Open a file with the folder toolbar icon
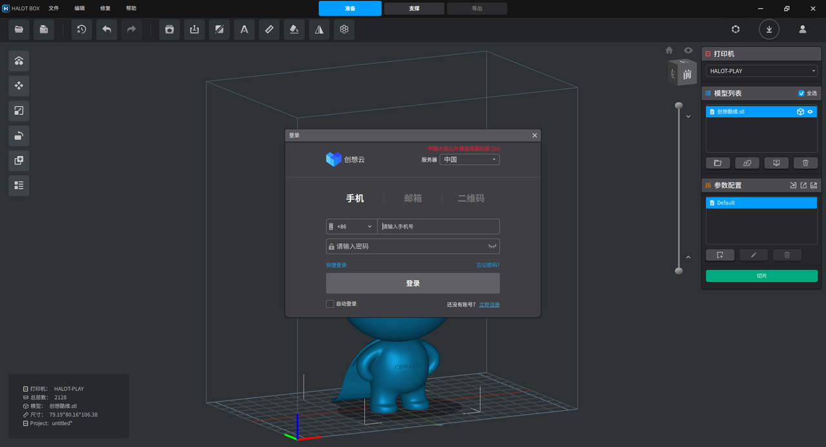The width and height of the screenshot is (826, 447). tap(19, 29)
